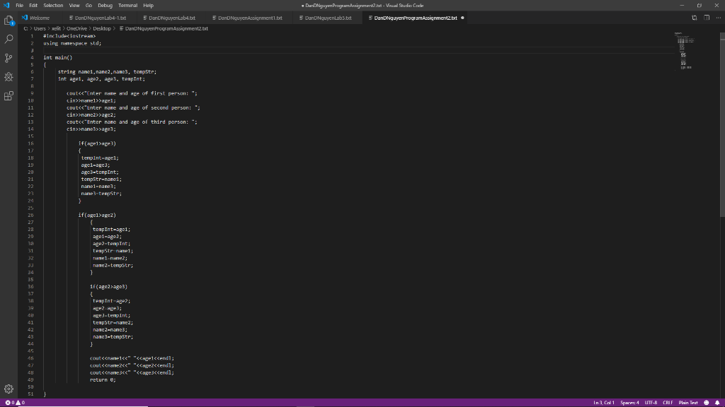Screen dimensions: 725x407
Task: Click the Desktop breadcrumb segment
Action: (x=102, y=28)
